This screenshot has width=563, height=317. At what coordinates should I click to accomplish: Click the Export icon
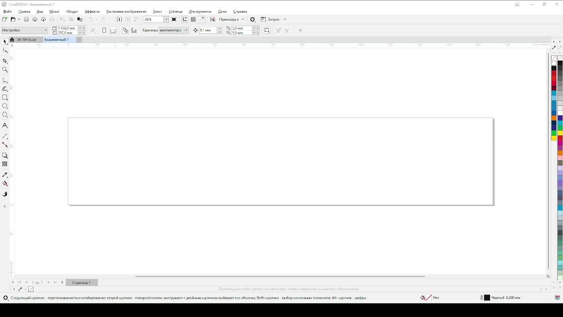(x=128, y=19)
